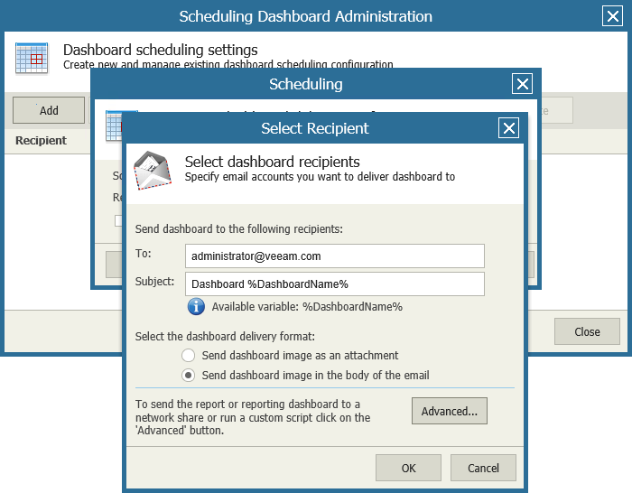The height and width of the screenshot is (493, 632).
Task: Click the Recipient column header
Action: pos(41,141)
